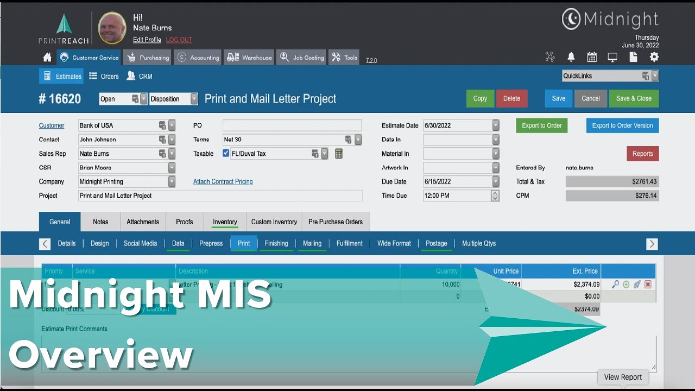The width and height of the screenshot is (695, 391).
Task: Open the settings gear icon
Action: (x=654, y=57)
